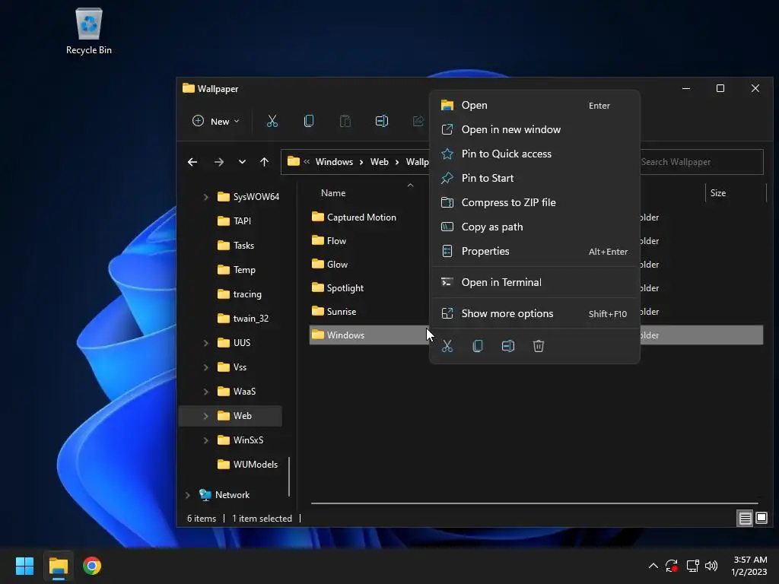The image size is (779, 584).
Task: Click the navigation pane vertical scrollbar
Action: click(x=289, y=477)
